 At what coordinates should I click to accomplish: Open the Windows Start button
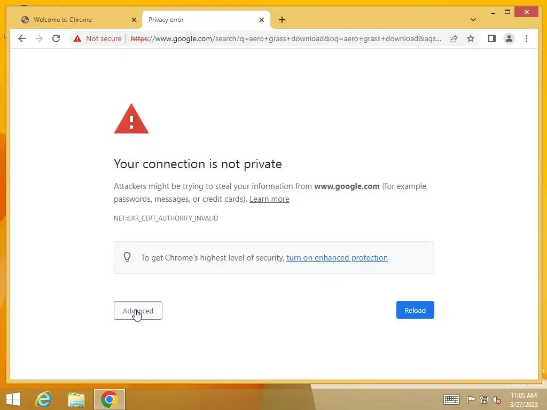pyautogui.click(x=13, y=399)
